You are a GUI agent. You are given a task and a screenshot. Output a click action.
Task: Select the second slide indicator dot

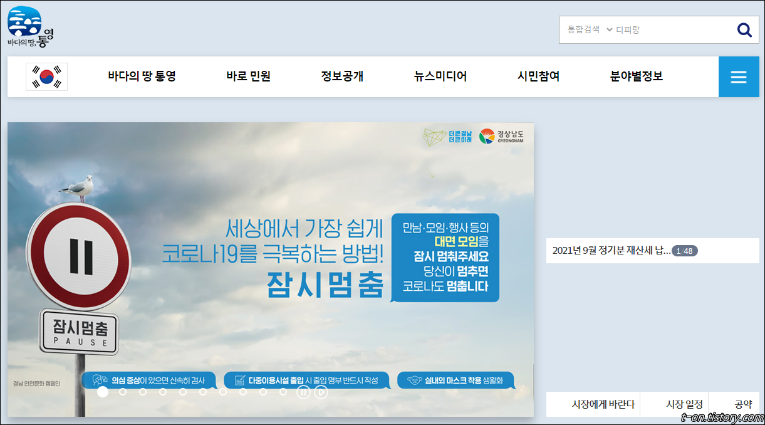[123, 392]
